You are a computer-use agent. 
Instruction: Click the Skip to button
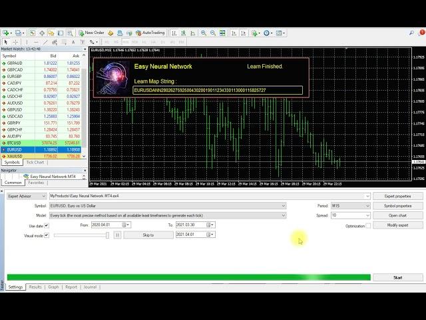point(148,235)
